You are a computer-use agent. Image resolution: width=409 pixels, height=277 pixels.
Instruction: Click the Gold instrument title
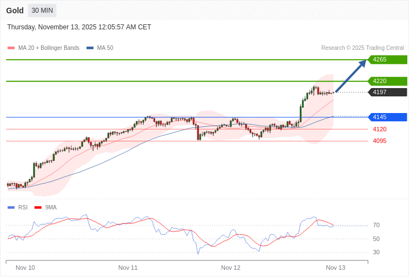pyautogui.click(x=15, y=11)
